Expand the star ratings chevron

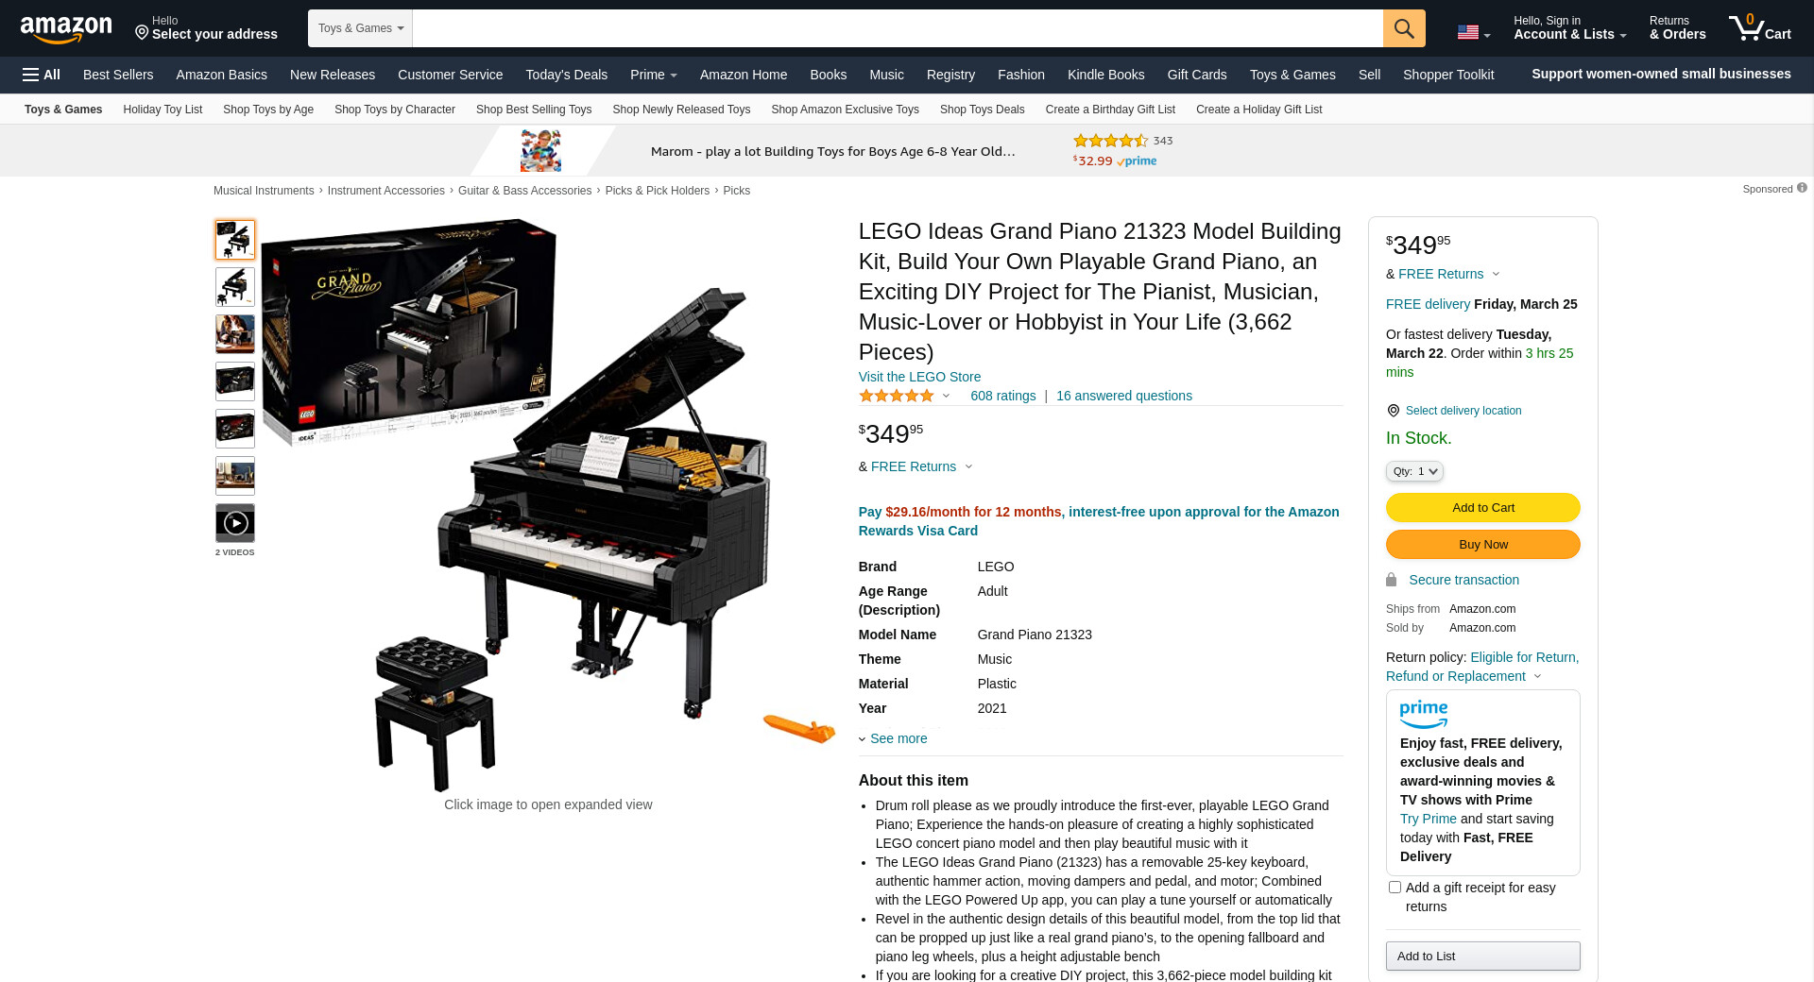946,396
